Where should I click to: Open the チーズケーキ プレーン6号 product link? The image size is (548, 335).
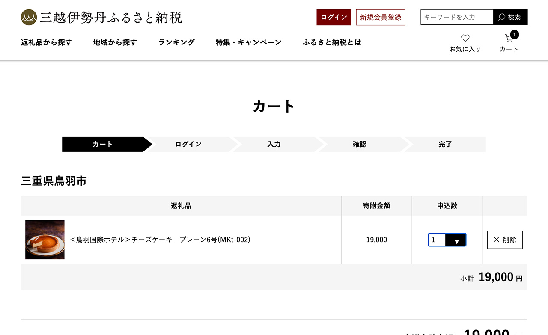point(160,240)
